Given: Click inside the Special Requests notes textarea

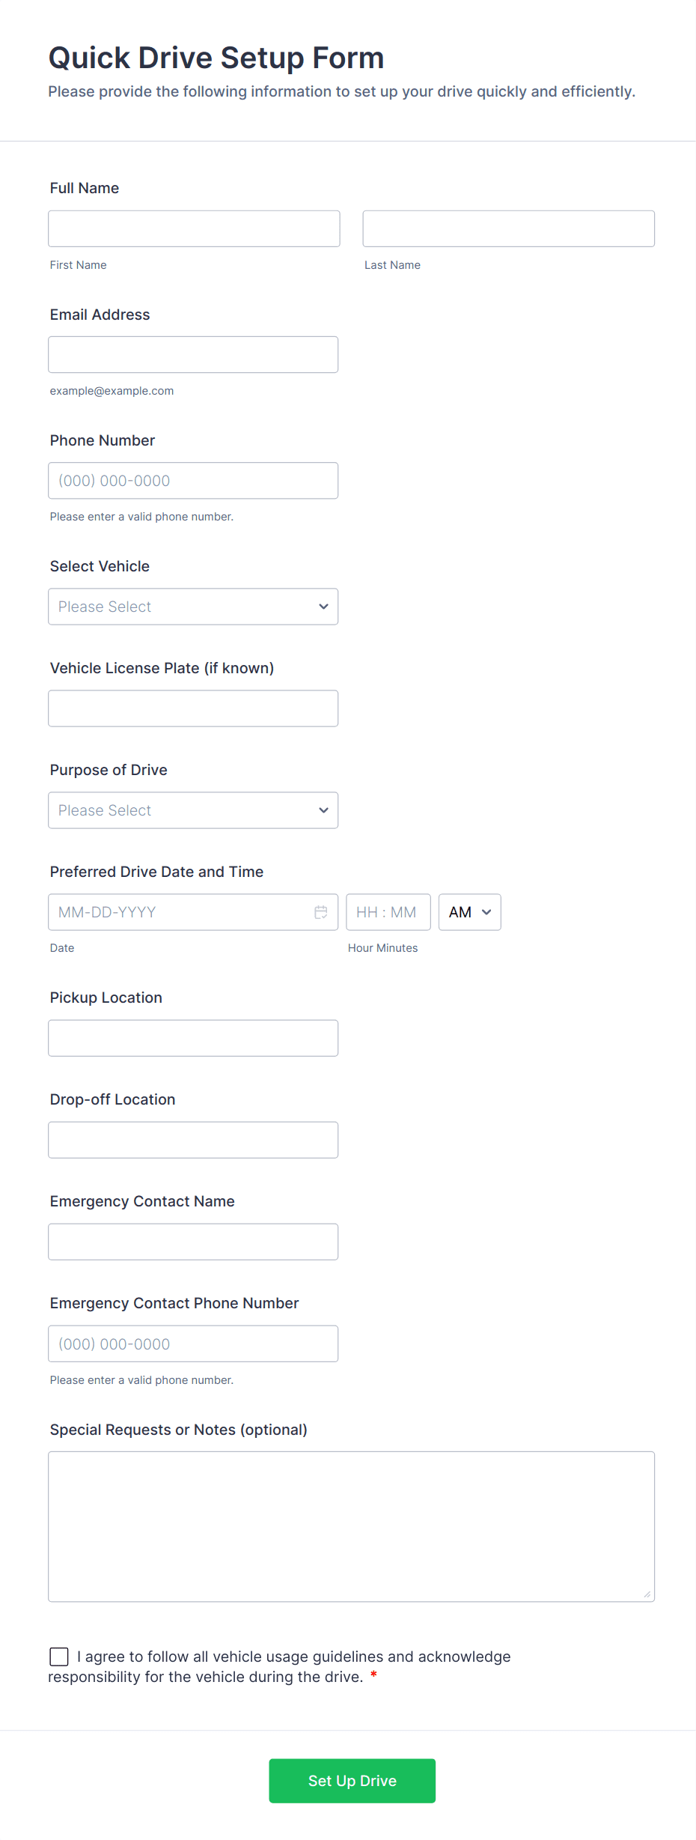Looking at the screenshot, I should click(x=351, y=1526).
